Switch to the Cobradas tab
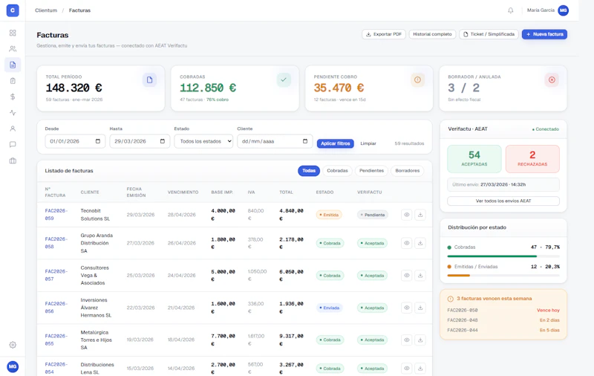 [337, 171]
